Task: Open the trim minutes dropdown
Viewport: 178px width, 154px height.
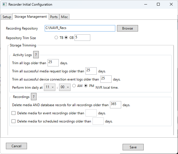Action: click(x=65, y=88)
